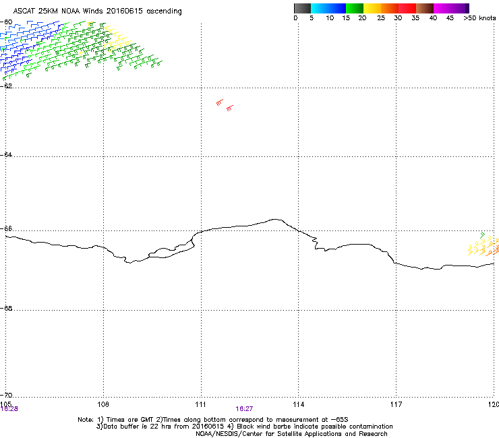Click the '>50 knots' legend label

click(479, 18)
